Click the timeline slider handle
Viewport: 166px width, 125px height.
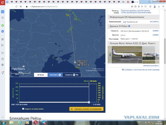[x=89, y=102]
